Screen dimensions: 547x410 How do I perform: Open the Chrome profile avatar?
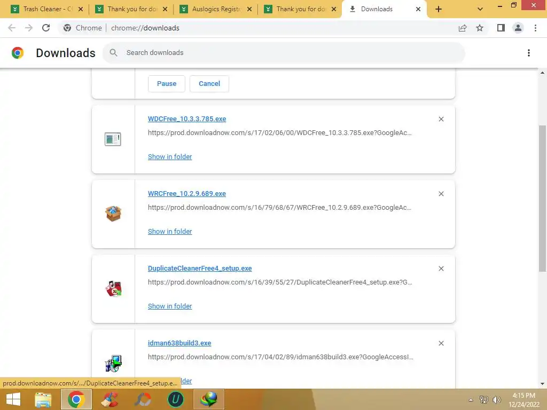[518, 28]
